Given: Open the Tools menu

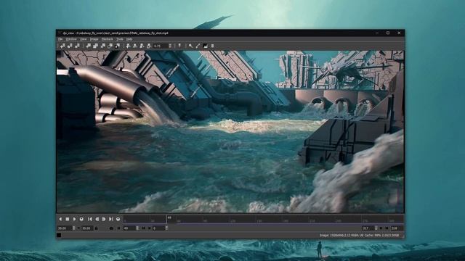Looking at the screenshot, I should (x=120, y=39).
